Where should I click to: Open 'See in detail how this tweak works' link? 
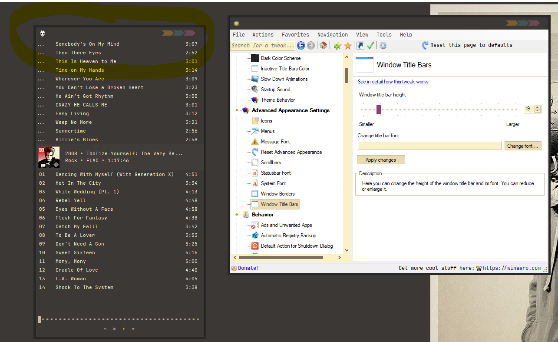tap(393, 82)
